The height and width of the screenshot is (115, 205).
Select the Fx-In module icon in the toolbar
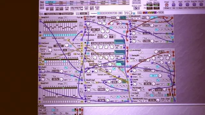(67, 9)
